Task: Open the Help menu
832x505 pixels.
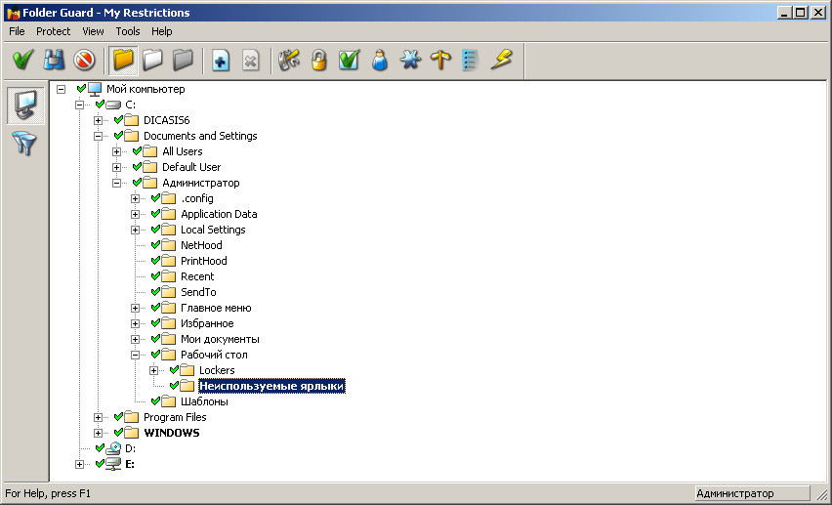Action: pyautogui.click(x=161, y=31)
